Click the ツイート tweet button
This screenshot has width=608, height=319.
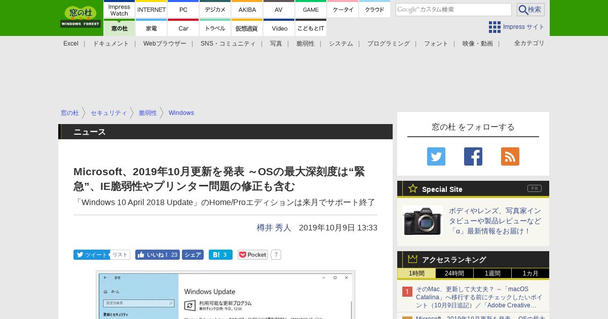[91, 255]
